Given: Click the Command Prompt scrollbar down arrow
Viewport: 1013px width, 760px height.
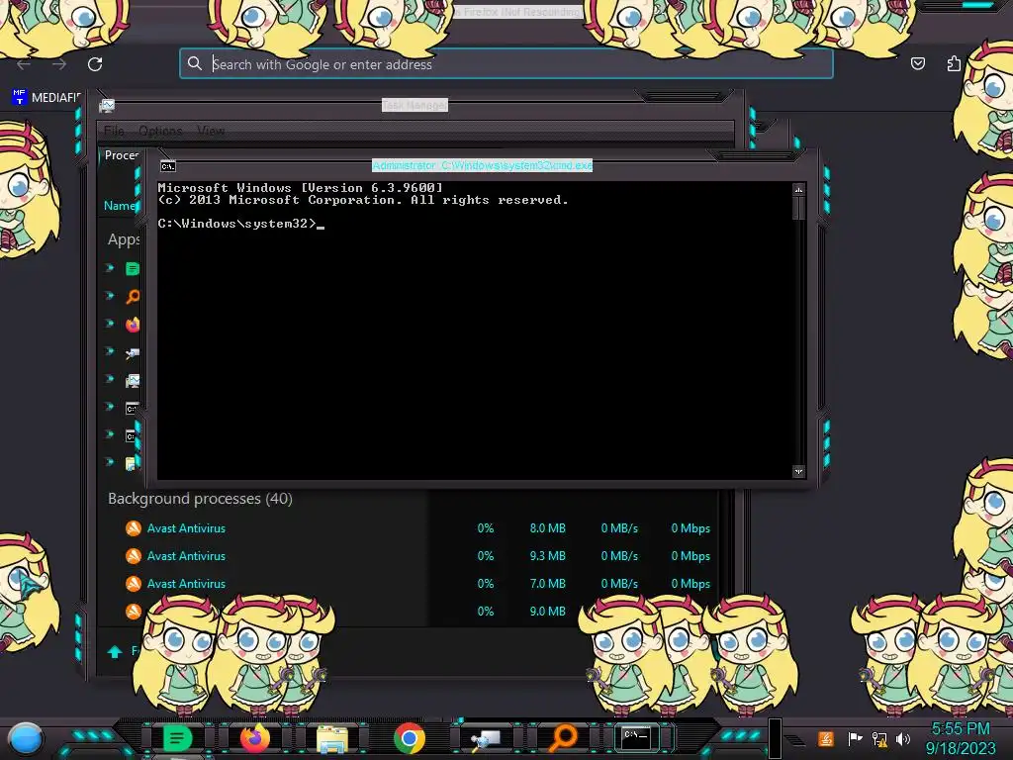Looking at the screenshot, I should tap(798, 472).
